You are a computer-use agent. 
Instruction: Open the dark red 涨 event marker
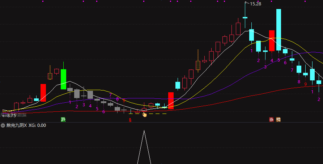pyautogui.click(x=272, y=119)
